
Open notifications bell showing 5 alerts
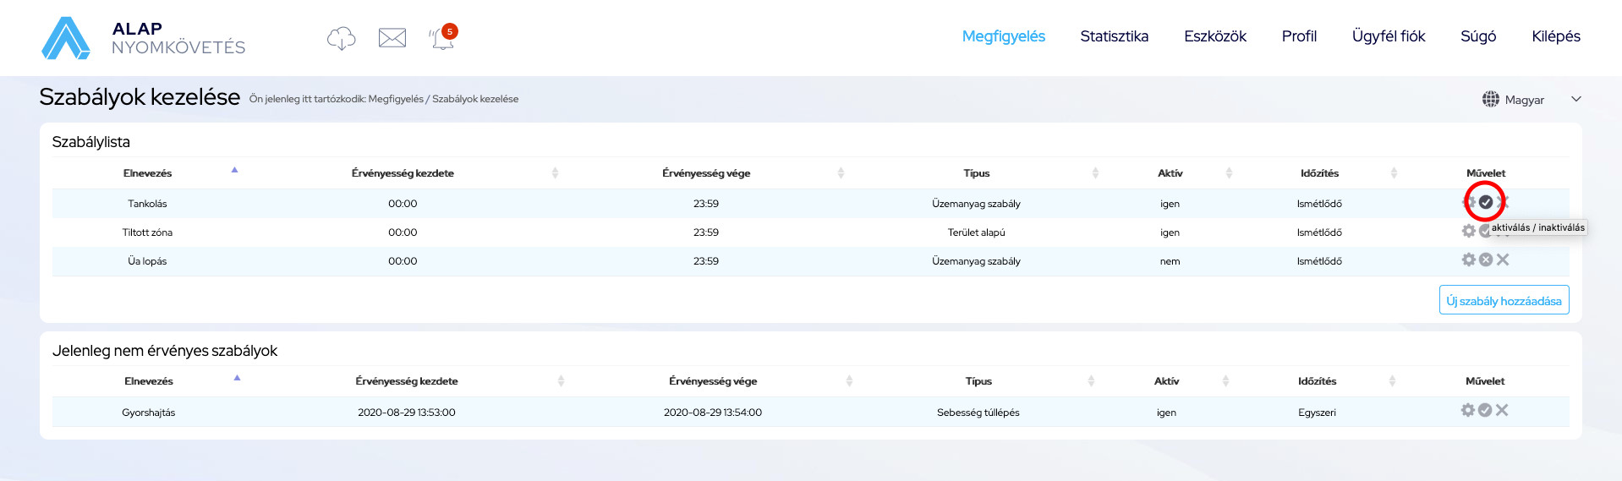click(442, 38)
